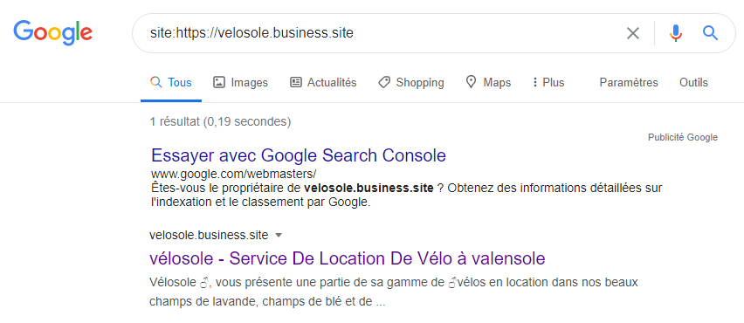Start voice search with microphone icon
The width and height of the screenshot is (744, 323).
point(676,33)
